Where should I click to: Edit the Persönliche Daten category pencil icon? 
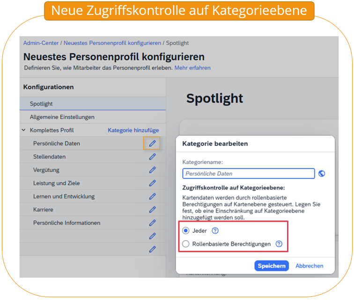[x=152, y=143]
